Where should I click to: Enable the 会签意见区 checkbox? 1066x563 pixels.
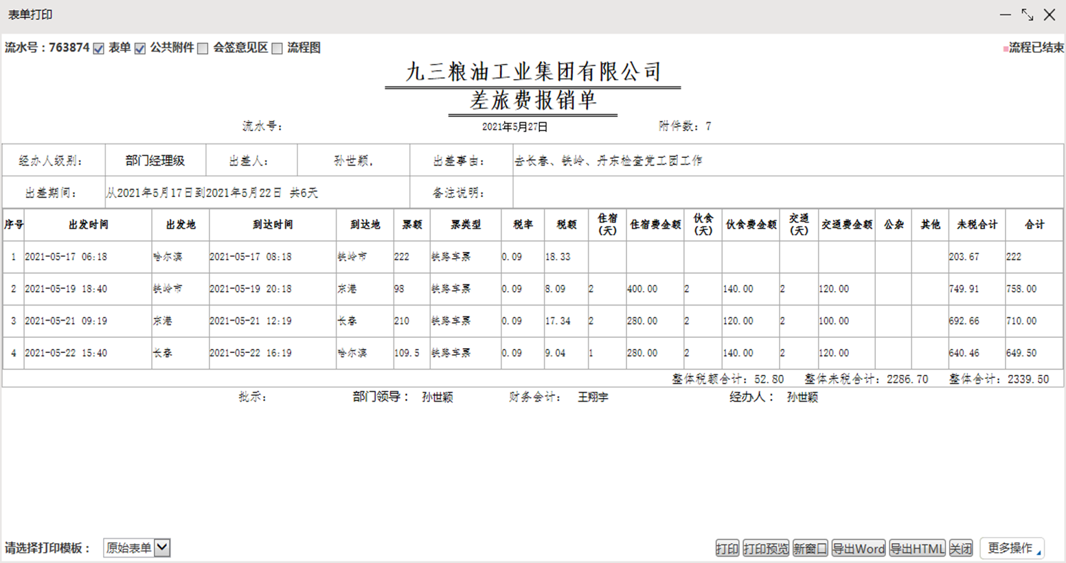click(x=203, y=48)
